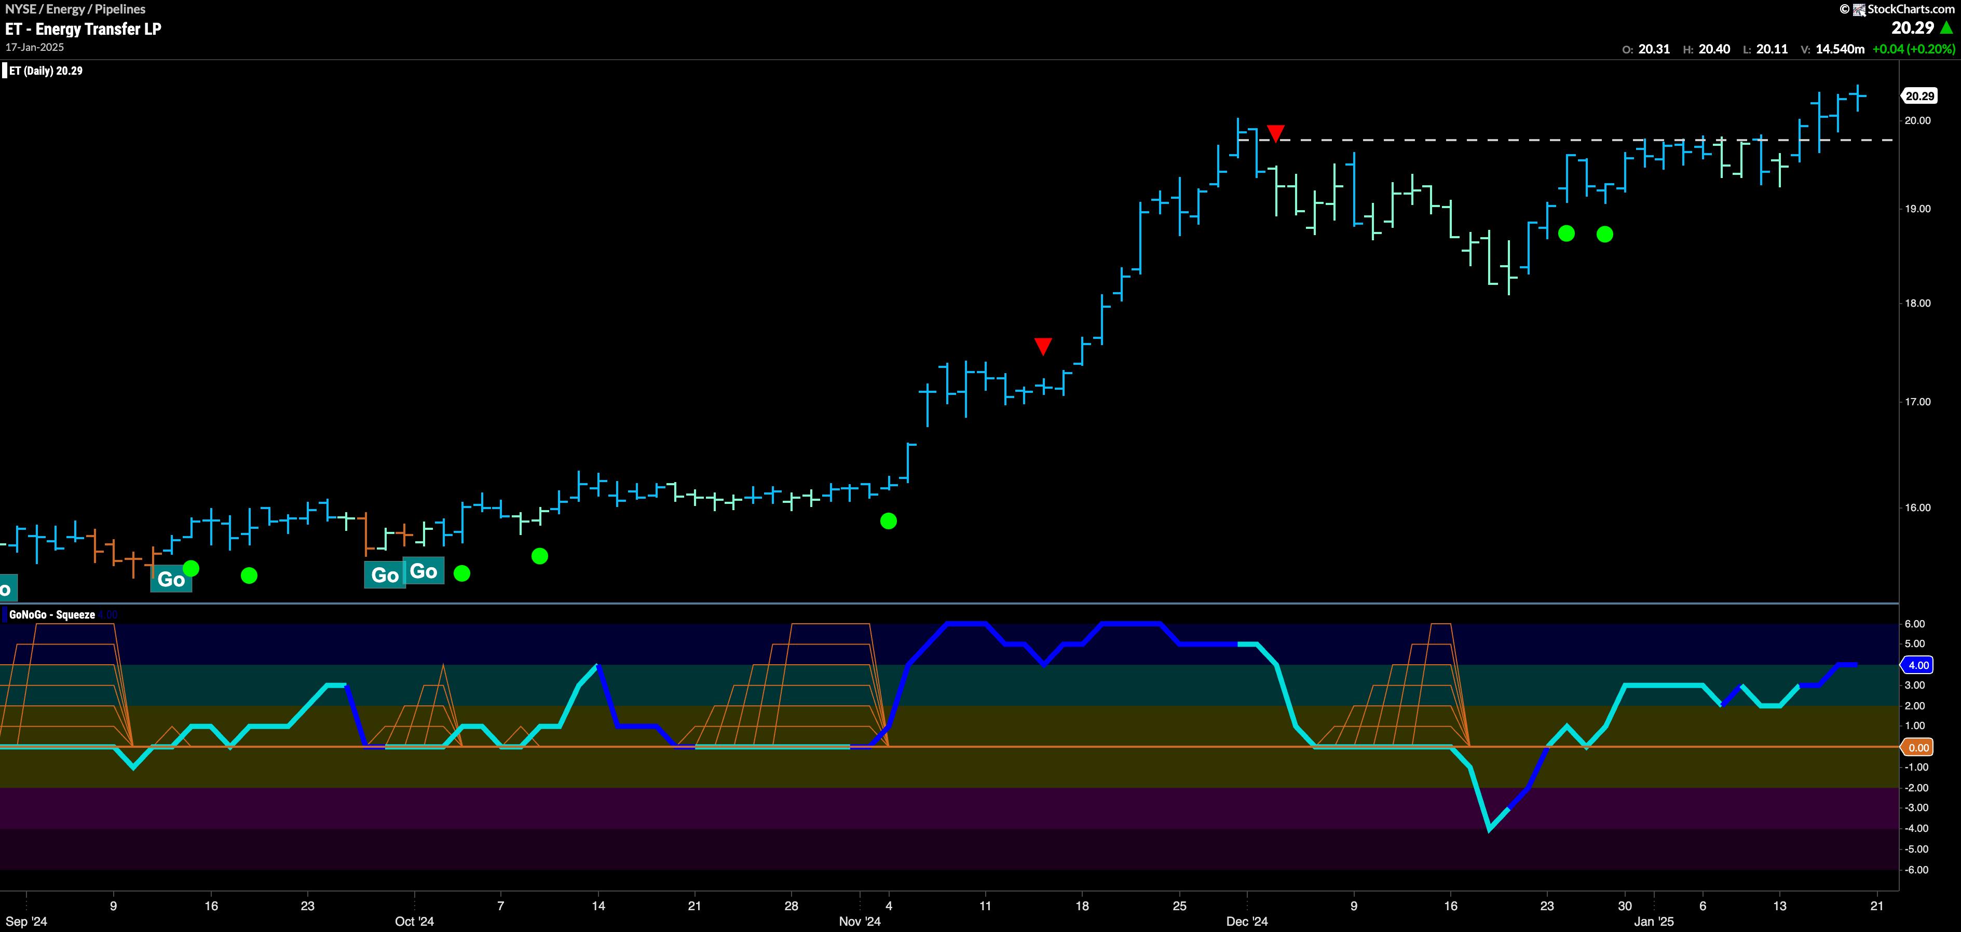Click the green dot beneath the October 9 bars
Image resolution: width=1961 pixels, height=932 pixels.
click(540, 556)
